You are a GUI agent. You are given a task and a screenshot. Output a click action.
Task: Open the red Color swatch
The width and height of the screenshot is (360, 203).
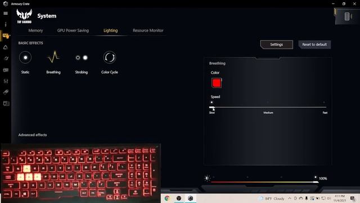click(x=216, y=83)
